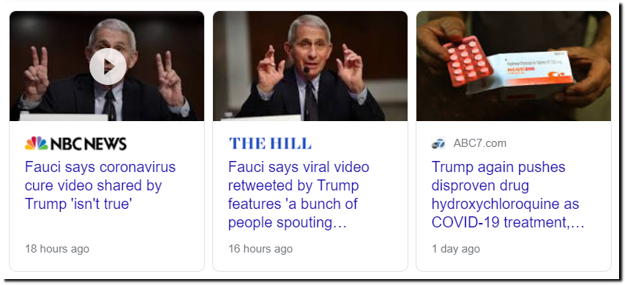Click the NBC NEWS wordmark
Image resolution: width=625 pixels, height=285 pixels.
pyautogui.click(x=88, y=144)
